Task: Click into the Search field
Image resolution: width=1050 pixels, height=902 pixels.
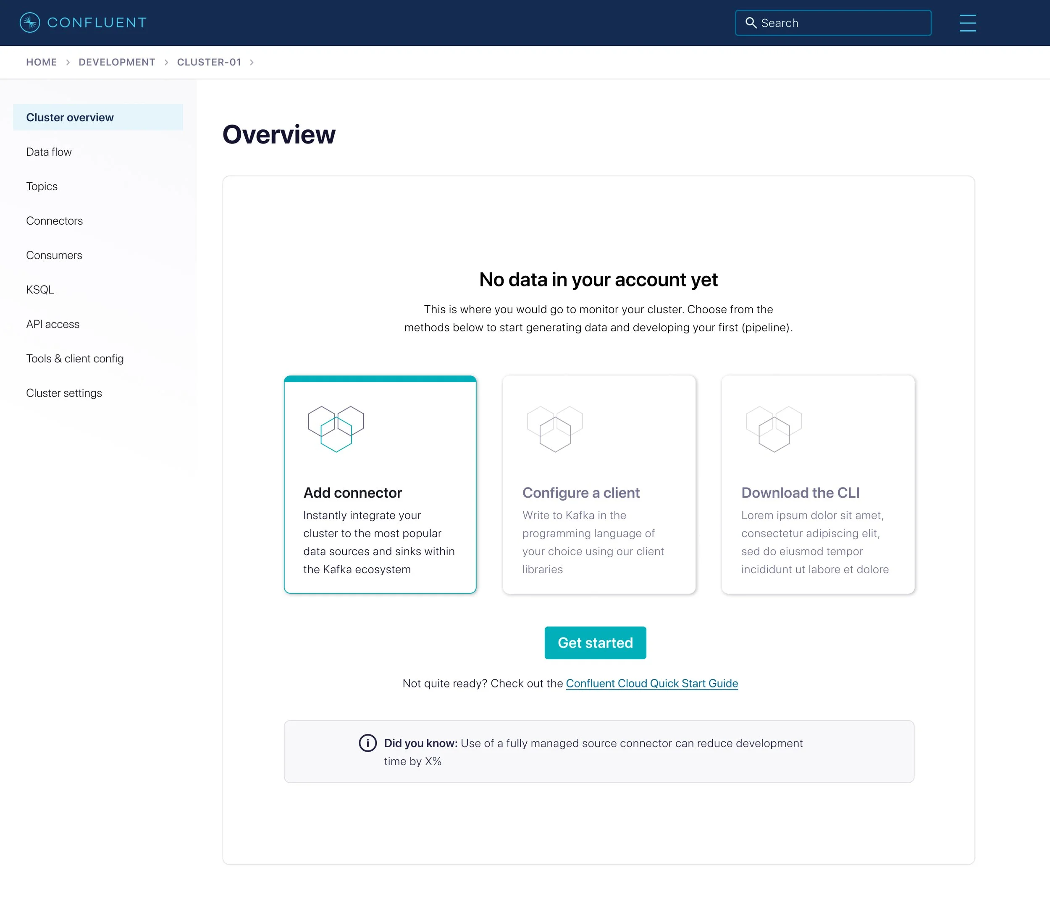Action: click(x=841, y=23)
